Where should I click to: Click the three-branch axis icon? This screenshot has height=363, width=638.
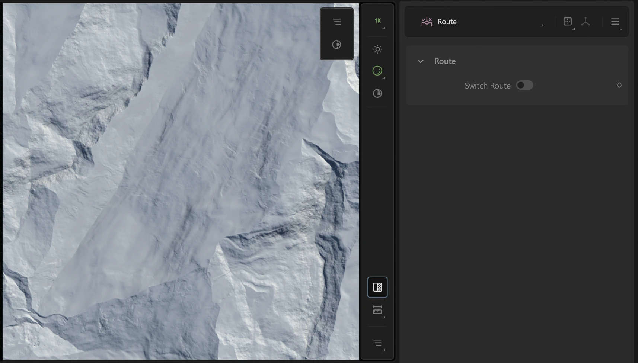click(x=586, y=22)
